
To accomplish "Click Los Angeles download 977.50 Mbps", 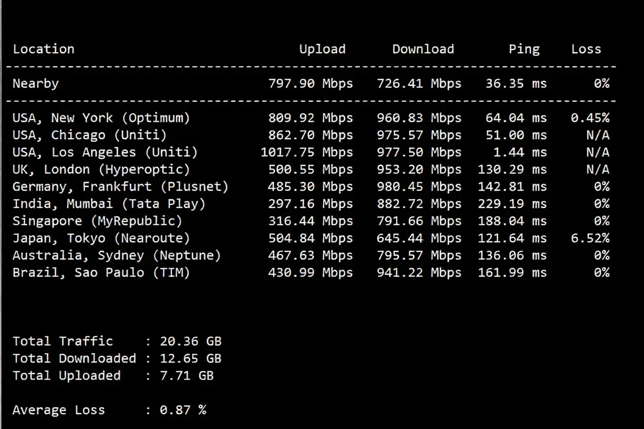I will [x=419, y=153].
